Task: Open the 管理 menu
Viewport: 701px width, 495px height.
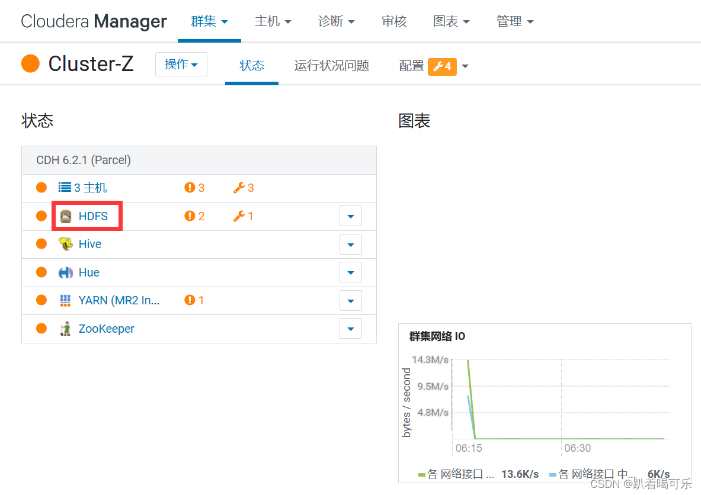Action: (514, 21)
